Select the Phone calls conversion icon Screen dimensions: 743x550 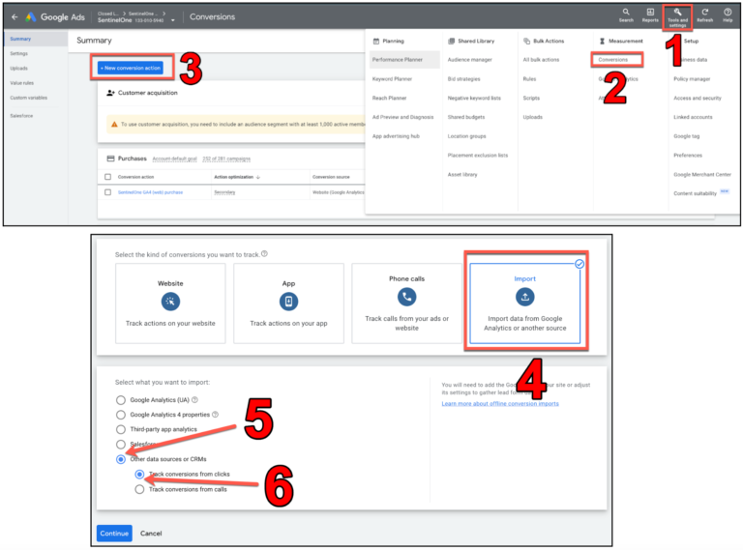tap(406, 297)
